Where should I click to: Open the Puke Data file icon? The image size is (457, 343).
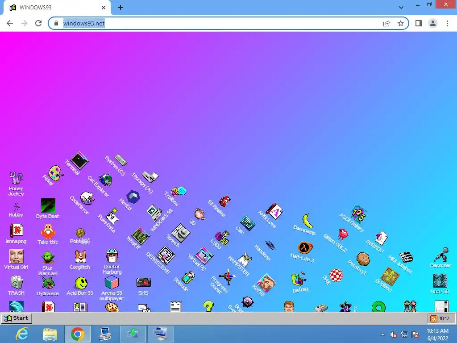[112, 216]
